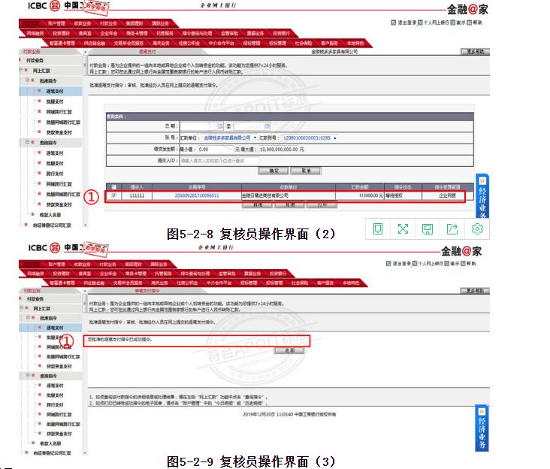The image size is (550, 469).
Task: Click the 113000.00 元 amount cell
Action: click(360, 195)
